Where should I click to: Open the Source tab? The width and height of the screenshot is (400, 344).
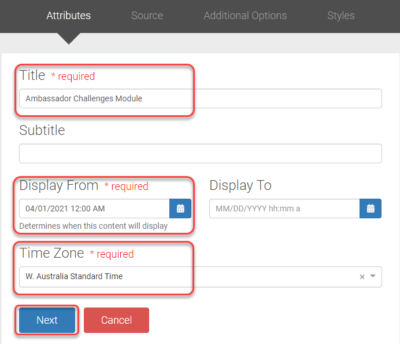(x=147, y=16)
